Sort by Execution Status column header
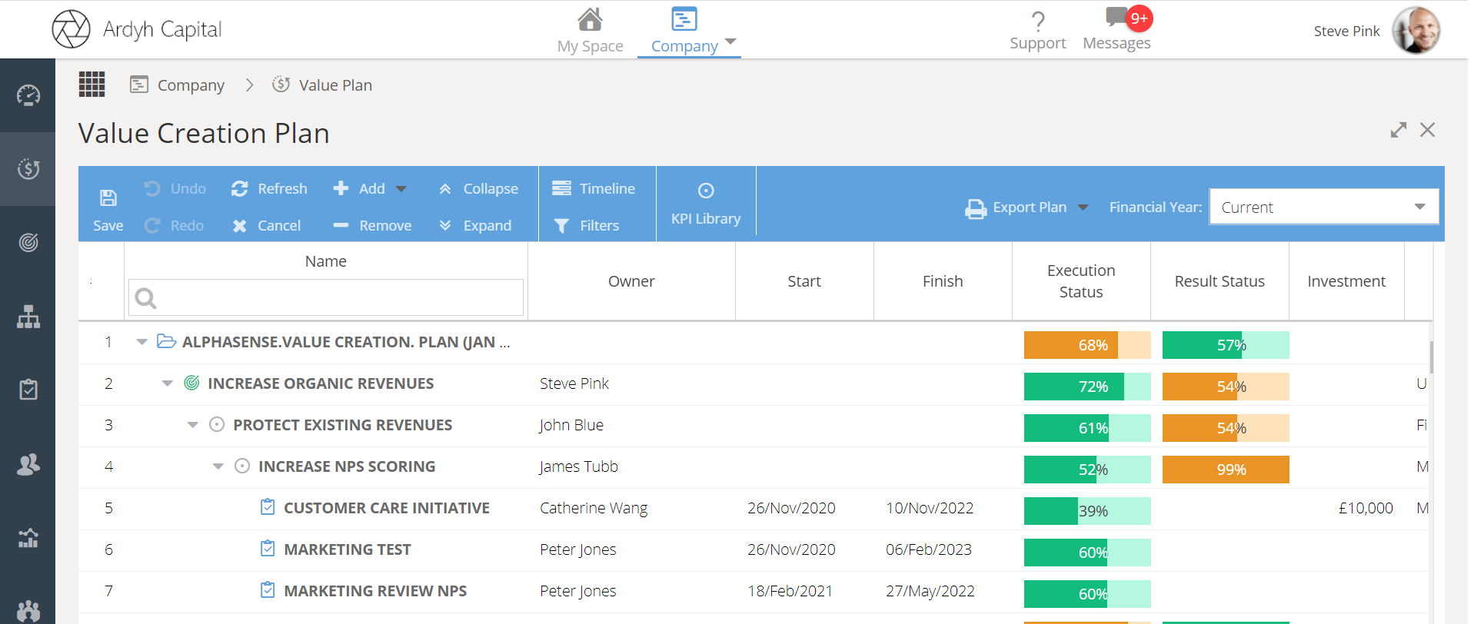 [1081, 281]
